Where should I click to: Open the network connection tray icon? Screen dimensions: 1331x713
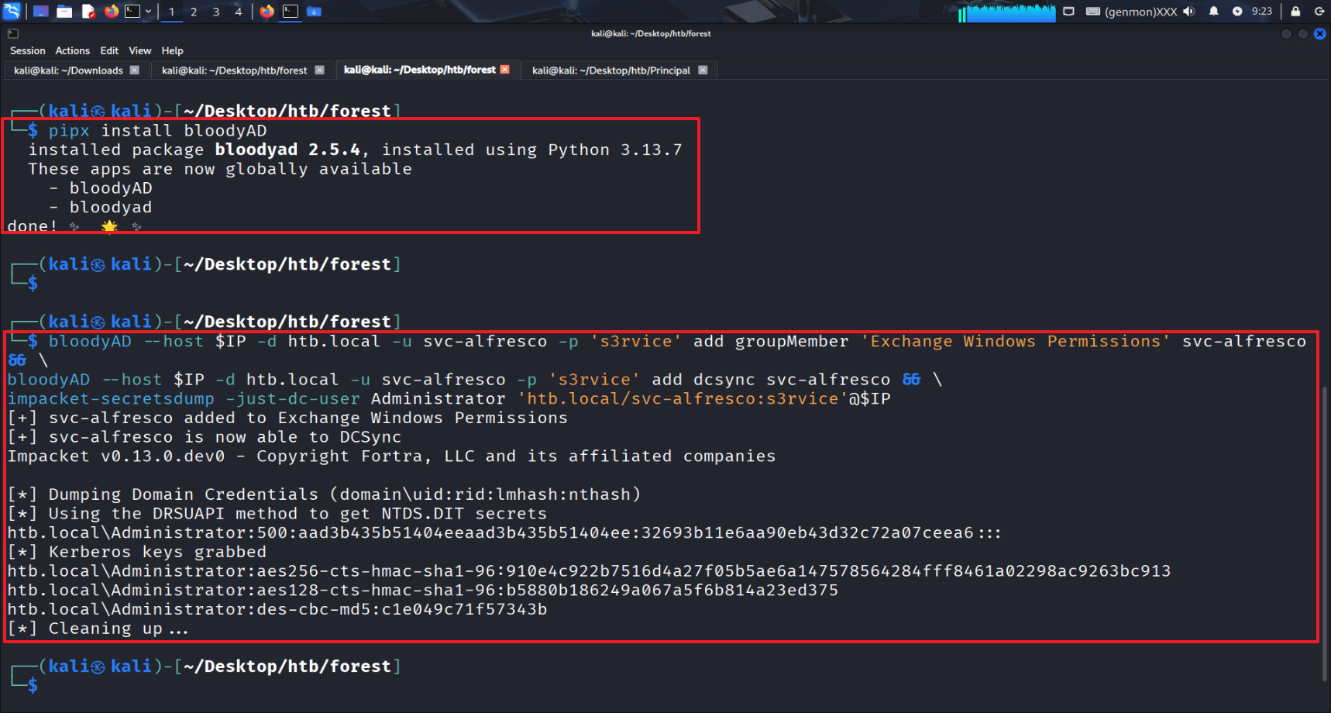1068,12
